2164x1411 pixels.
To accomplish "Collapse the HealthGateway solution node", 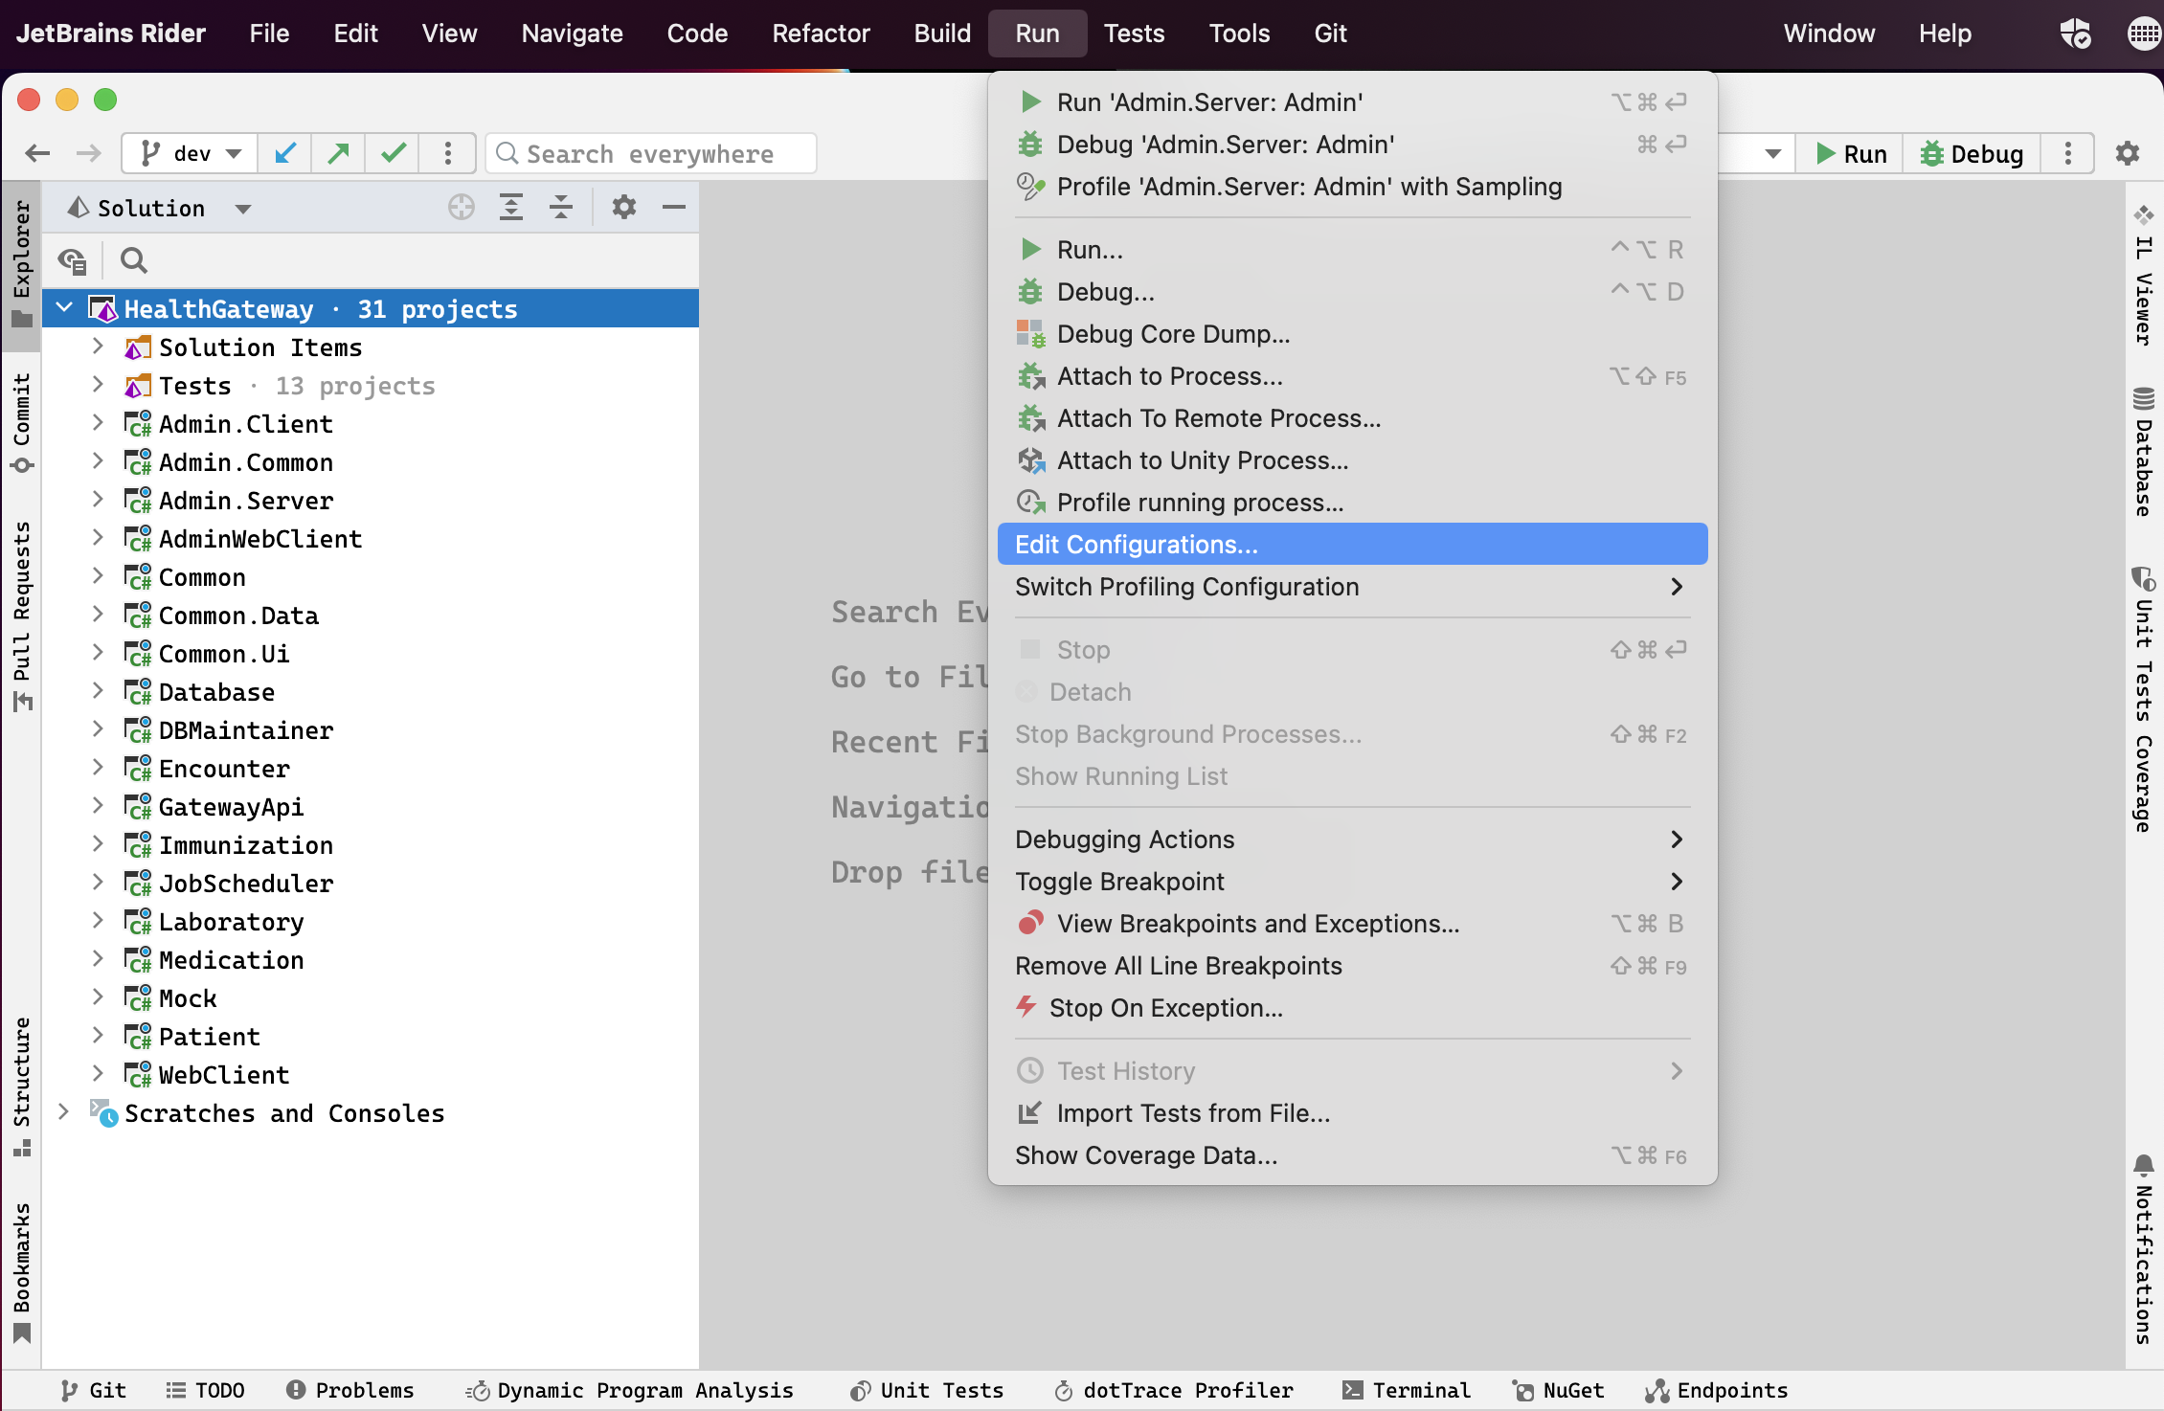I will (x=64, y=308).
